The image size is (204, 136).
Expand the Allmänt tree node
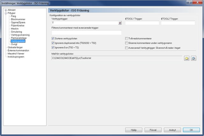point(6,10)
